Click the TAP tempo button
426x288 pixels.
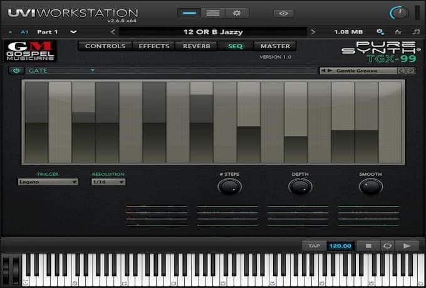pos(314,246)
